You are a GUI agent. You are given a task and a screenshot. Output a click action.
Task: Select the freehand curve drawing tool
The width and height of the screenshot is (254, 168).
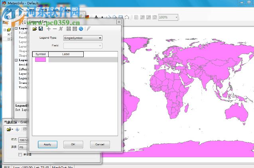pos(115,17)
